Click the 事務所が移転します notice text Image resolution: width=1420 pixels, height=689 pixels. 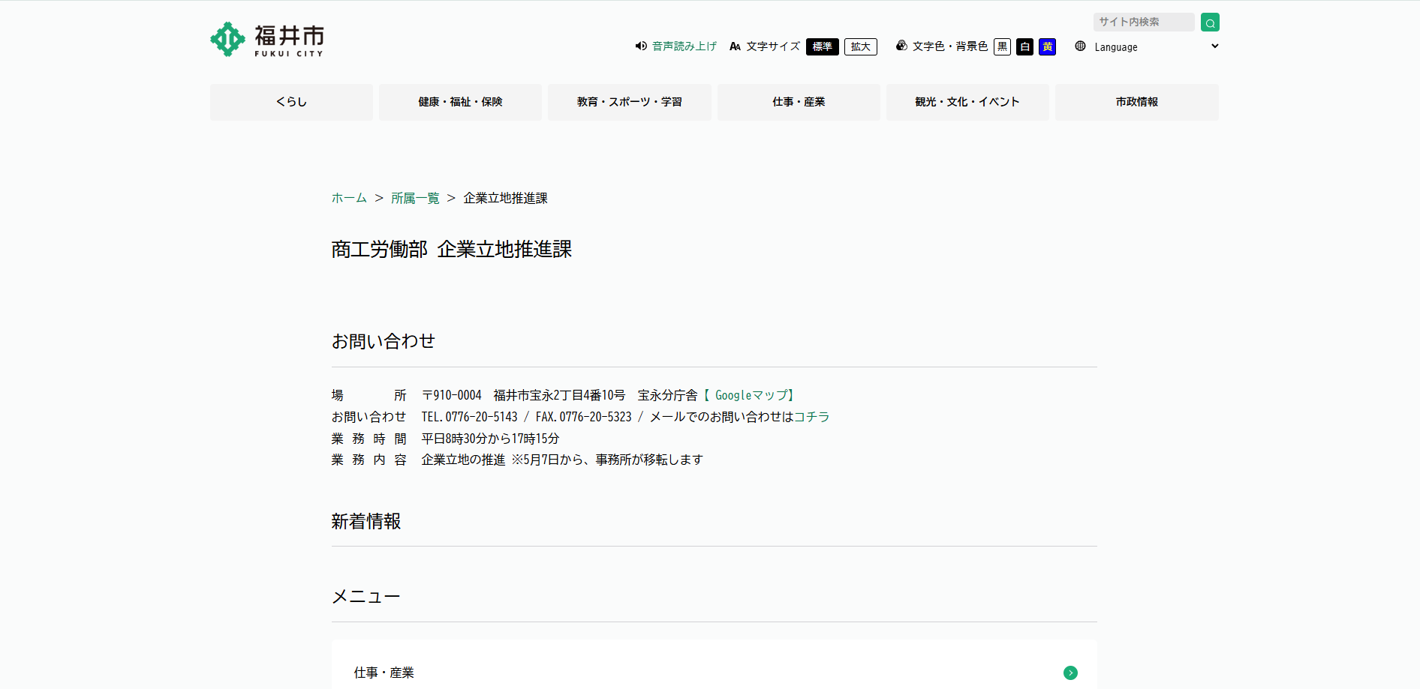pyautogui.click(x=649, y=460)
